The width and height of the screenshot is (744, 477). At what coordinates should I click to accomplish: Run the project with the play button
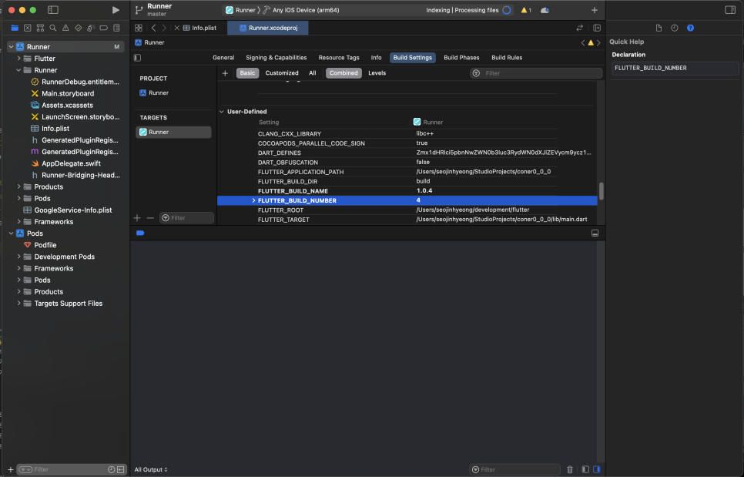(x=116, y=10)
